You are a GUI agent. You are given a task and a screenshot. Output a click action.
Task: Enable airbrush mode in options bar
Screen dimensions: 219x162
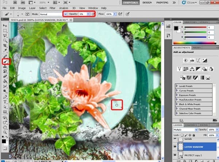tap(120, 14)
